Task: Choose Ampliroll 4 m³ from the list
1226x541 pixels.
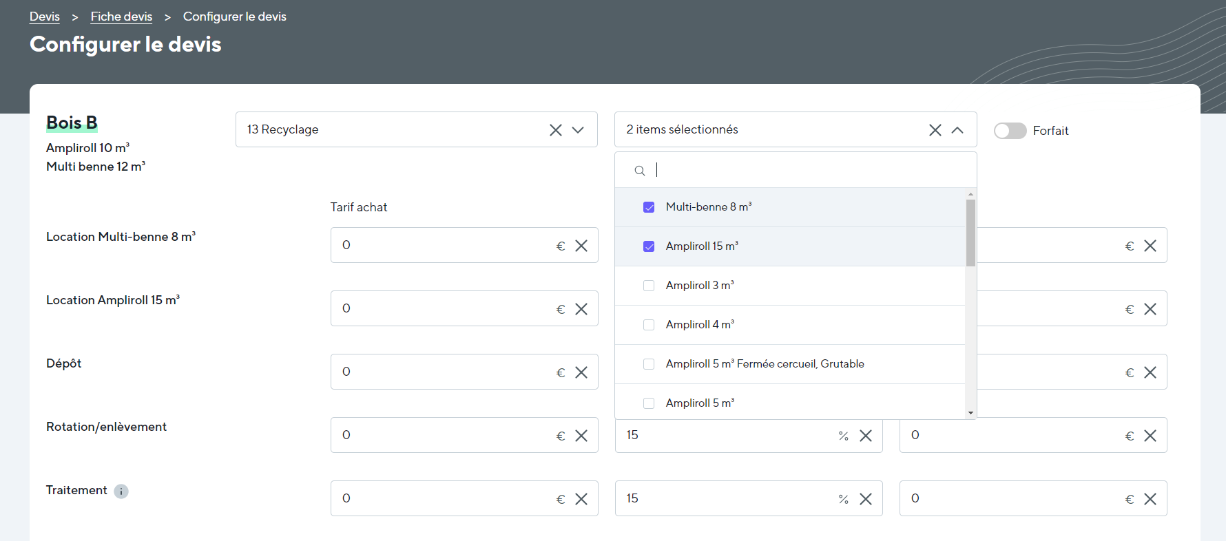Action: point(649,325)
